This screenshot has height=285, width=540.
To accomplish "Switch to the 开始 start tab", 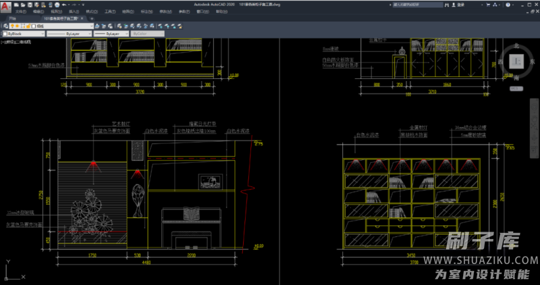I will [12, 19].
